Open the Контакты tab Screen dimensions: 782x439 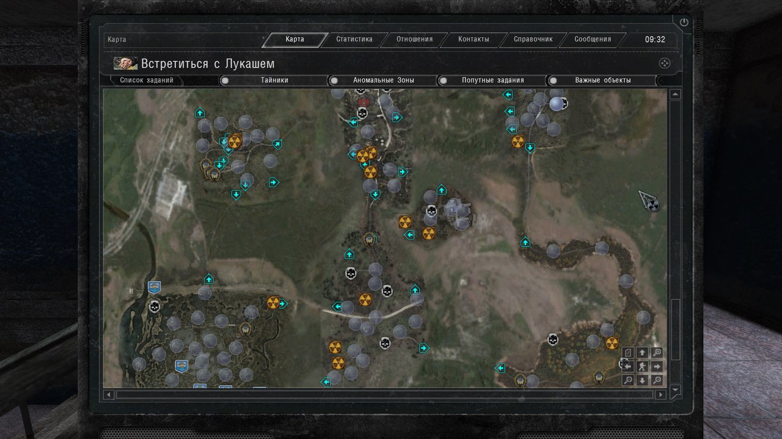[473, 40]
